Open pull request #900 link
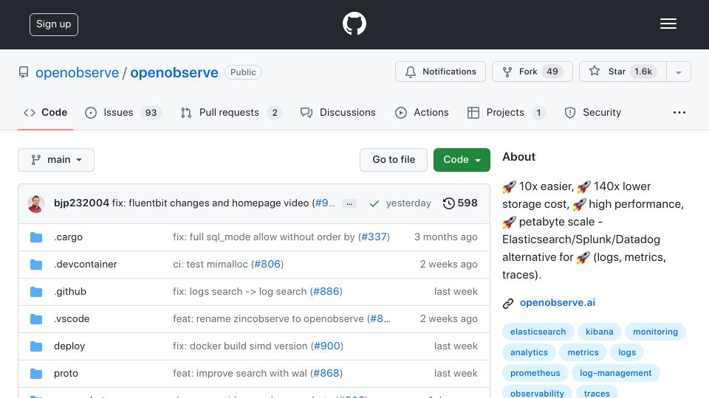709x398 pixels. [327, 346]
